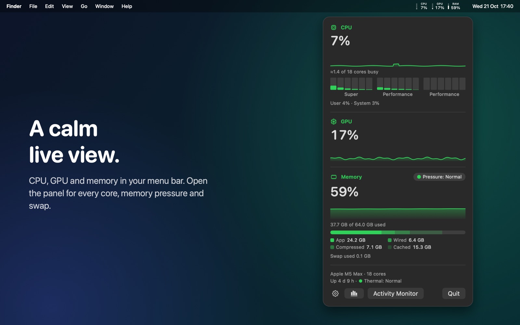520x325 pixels.
Task: Click the CPU chip icon in panel header
Action: point(333,28)
